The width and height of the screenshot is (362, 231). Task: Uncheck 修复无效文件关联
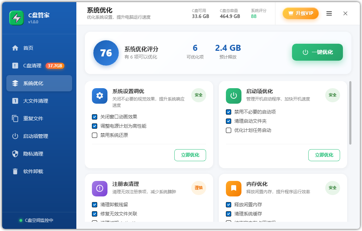[x=95, y=214]
